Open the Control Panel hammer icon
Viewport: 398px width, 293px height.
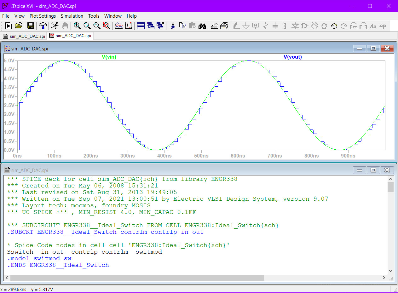click(x=43, y=26)
